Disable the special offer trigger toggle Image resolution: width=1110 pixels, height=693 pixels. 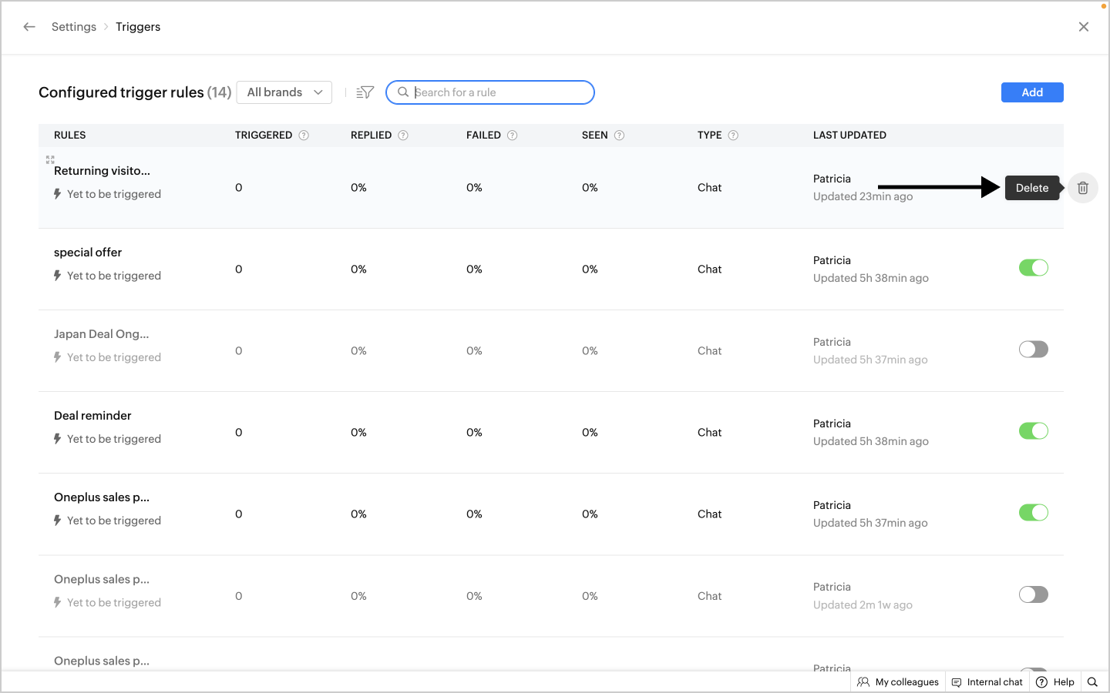(1033, 268)
